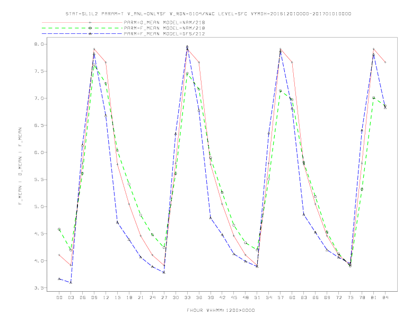Click blue triangle data point at hour 15
Viewport: 420px width, 324px height.
point(117,222)
